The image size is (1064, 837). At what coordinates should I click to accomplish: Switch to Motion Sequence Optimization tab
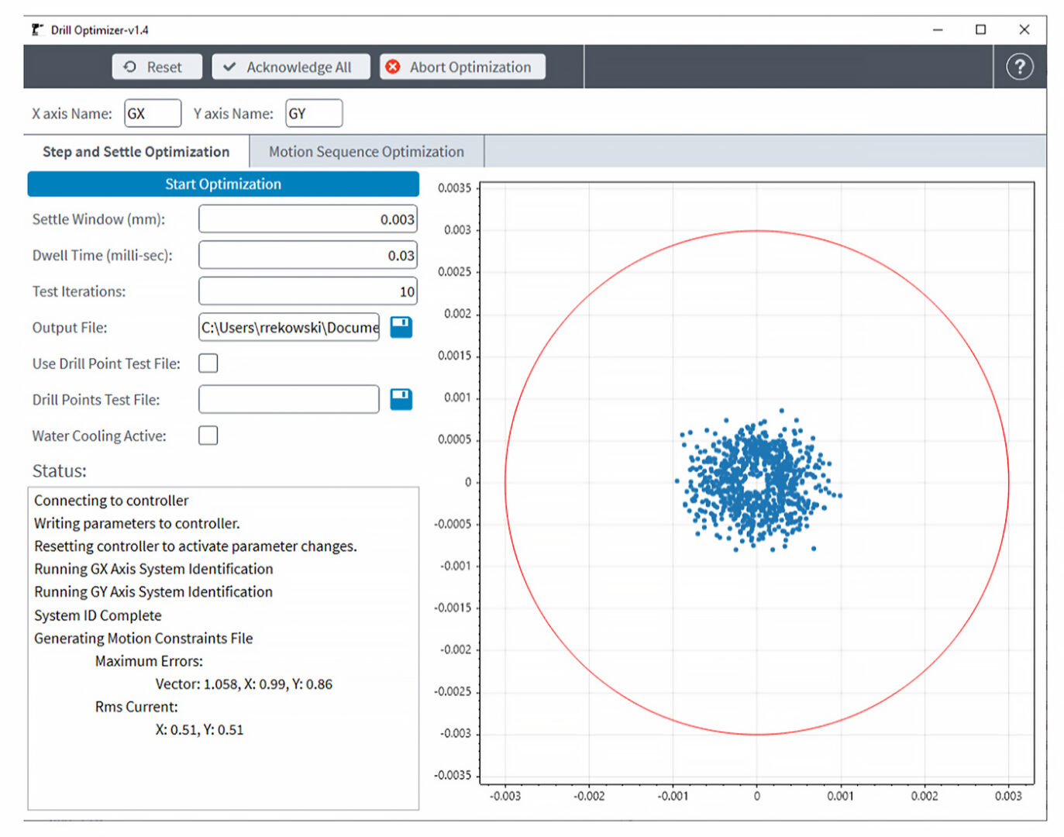pos(366,151)
